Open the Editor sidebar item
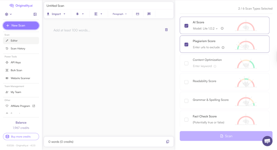This screenshot has width=277, height=150. [x=21, y=40]
